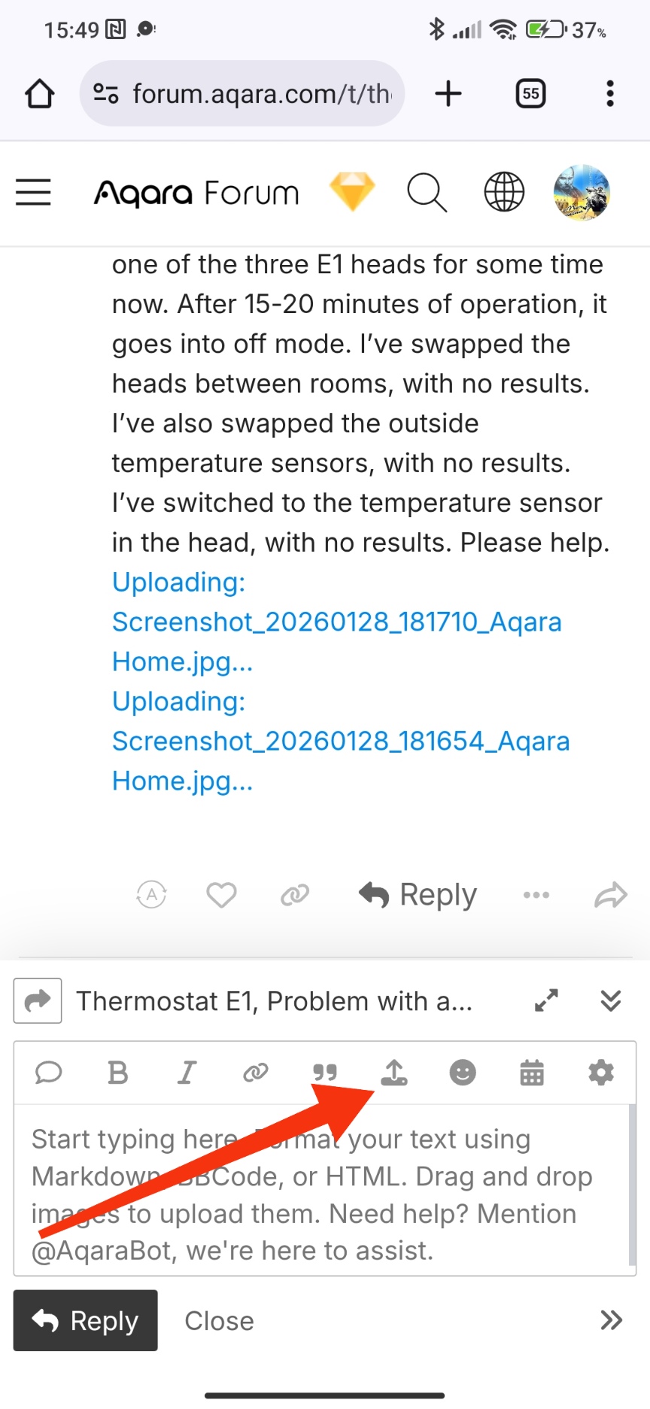Click the upload file icon in composer
Screen dimensions: 650x1409
[x=393, y=1073]
